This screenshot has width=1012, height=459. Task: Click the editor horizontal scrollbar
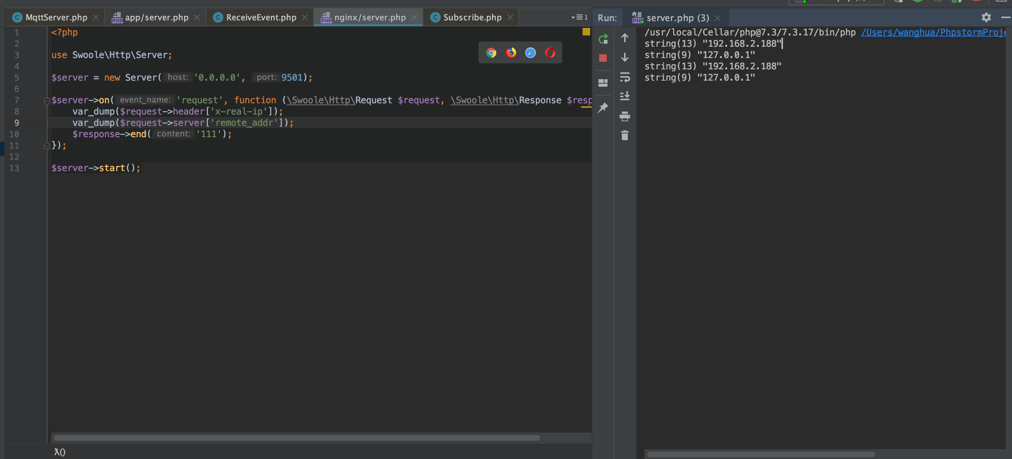(x=297, y=438)
